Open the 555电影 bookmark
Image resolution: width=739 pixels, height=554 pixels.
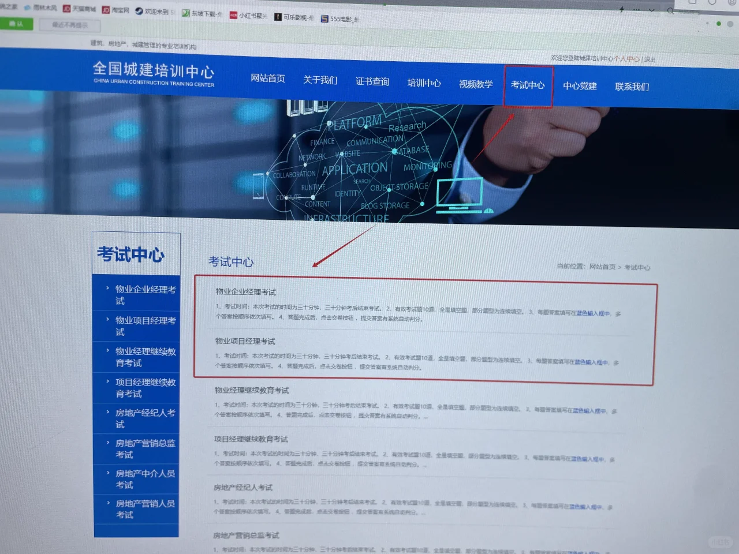tap(340, 19)
